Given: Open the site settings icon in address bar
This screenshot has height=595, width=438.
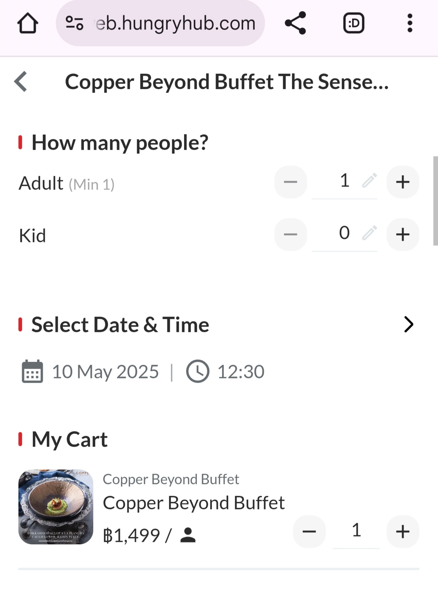Looking at the screenshot, I should (74, 23).
